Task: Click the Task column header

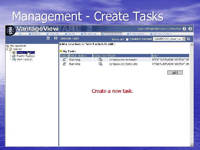Action: pyautogui.click(x=130, y=56)
